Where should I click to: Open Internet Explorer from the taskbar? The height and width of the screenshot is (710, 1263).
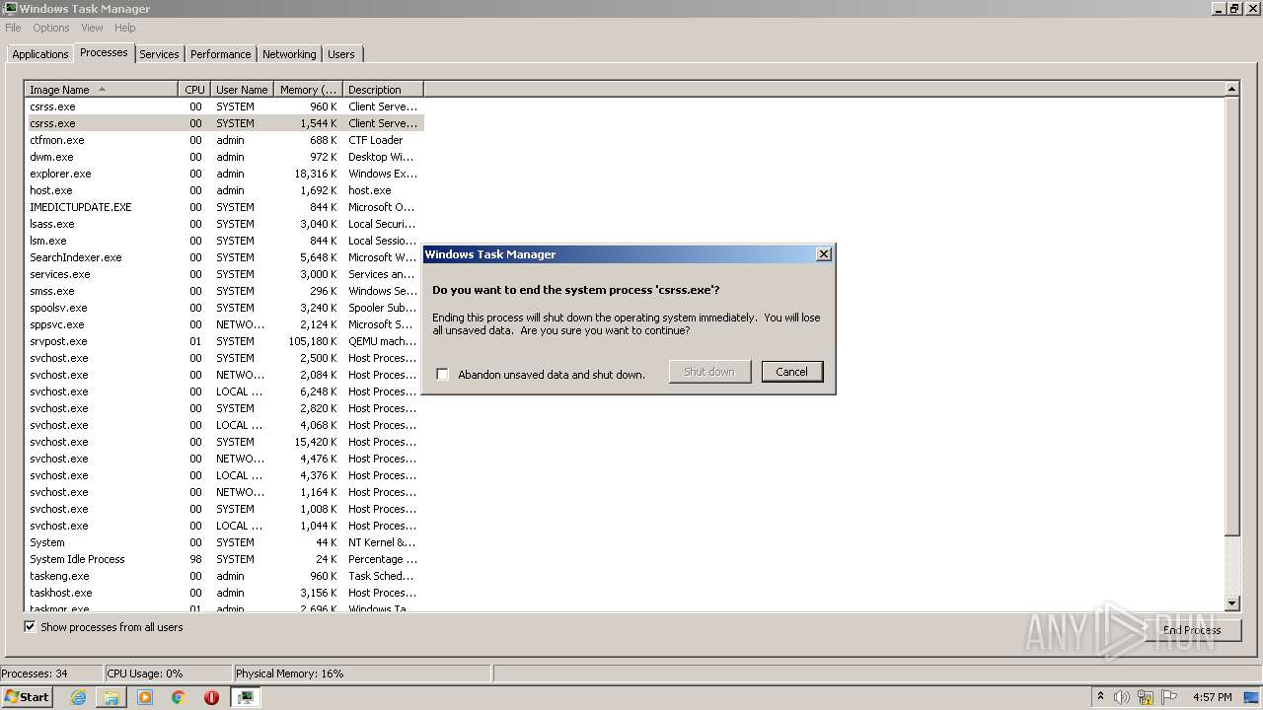[x=79, y=697]
